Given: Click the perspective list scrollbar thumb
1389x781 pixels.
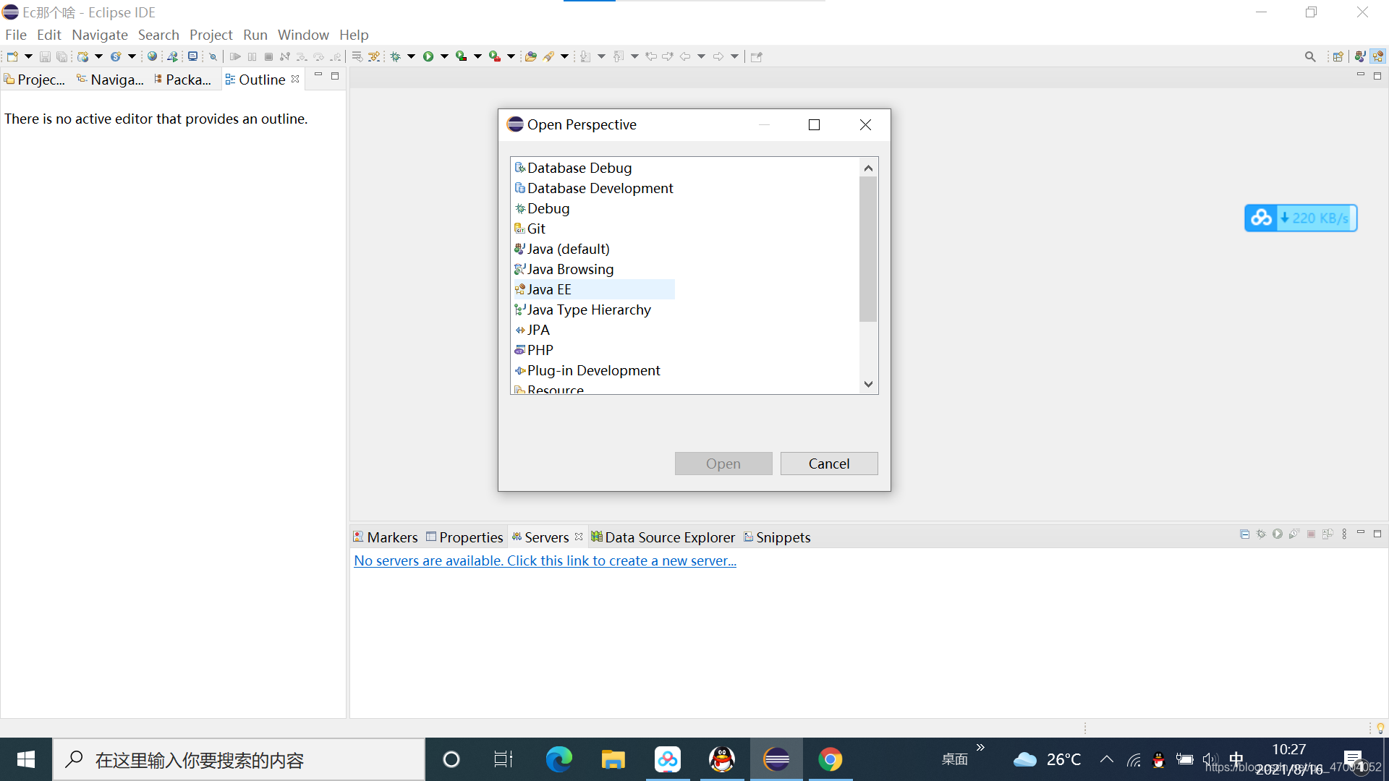Looking at the screenshot, I should coord(868,248).
